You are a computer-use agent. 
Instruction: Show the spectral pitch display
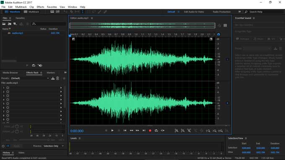(58, 12)
